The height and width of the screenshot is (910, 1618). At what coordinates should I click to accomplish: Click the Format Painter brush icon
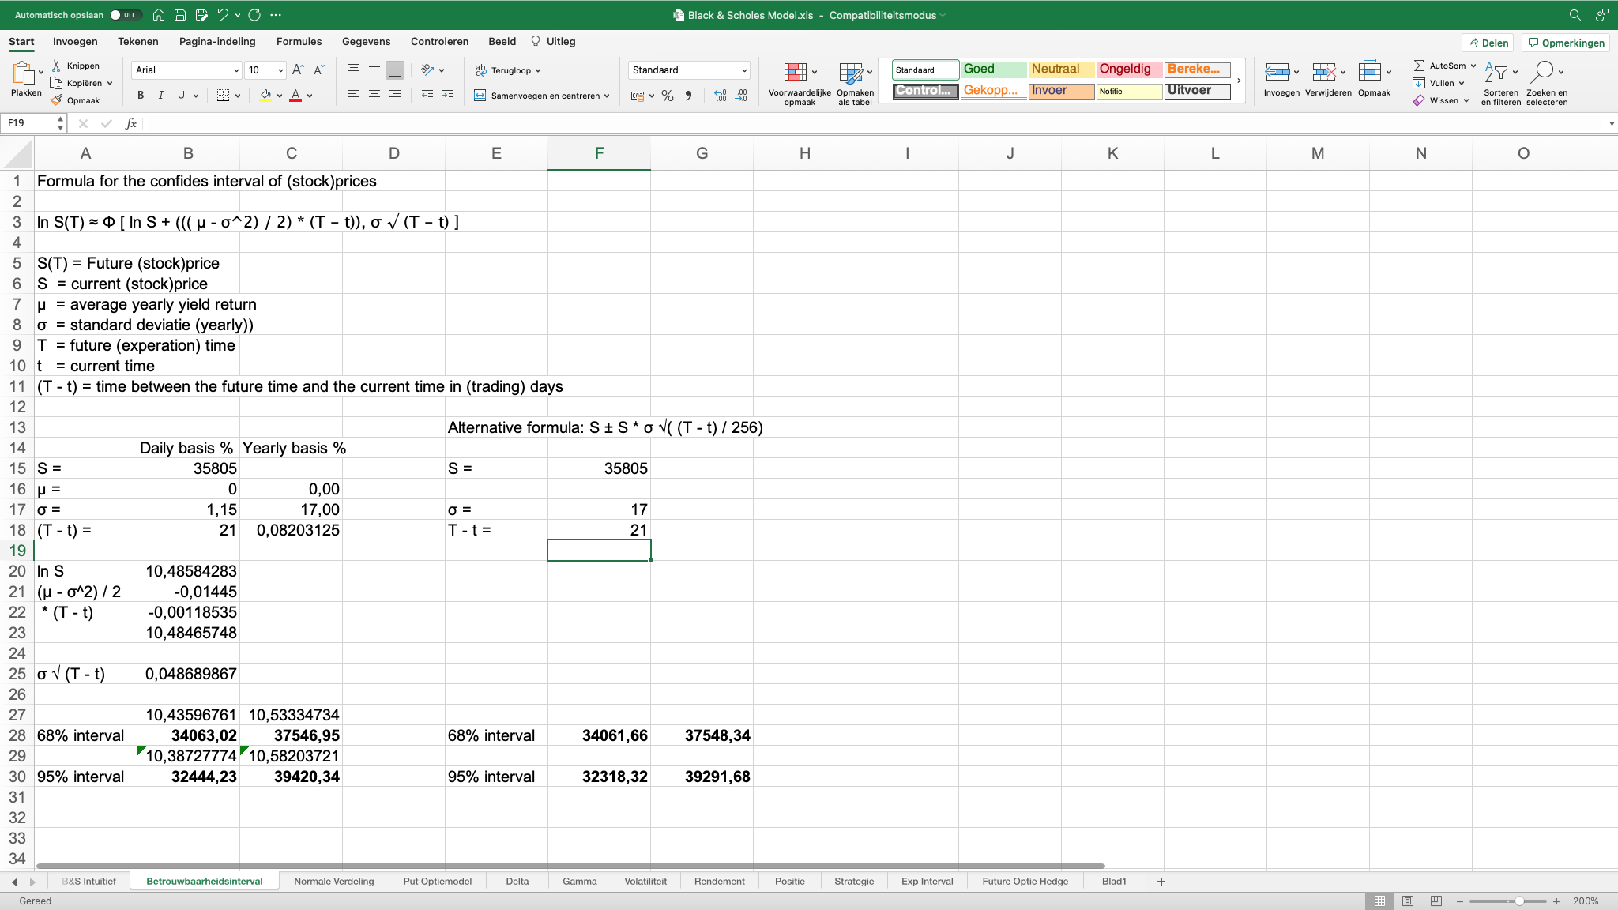pos(56,100)
